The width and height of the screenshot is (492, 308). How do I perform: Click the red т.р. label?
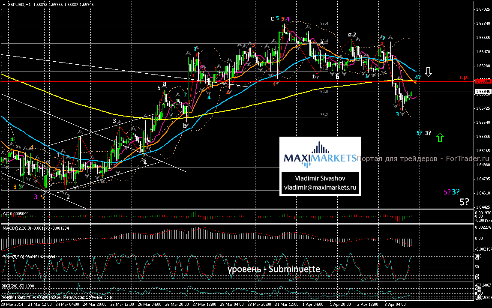click(465, 77)
